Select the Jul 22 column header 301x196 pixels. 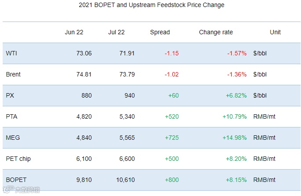tap(116, 32)
